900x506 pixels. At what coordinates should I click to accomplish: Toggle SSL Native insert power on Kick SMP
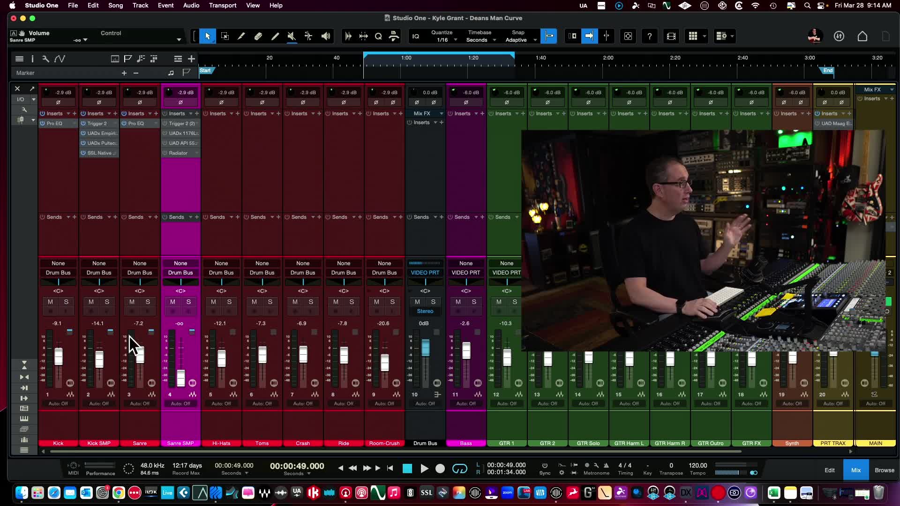(x=83, y=153)
